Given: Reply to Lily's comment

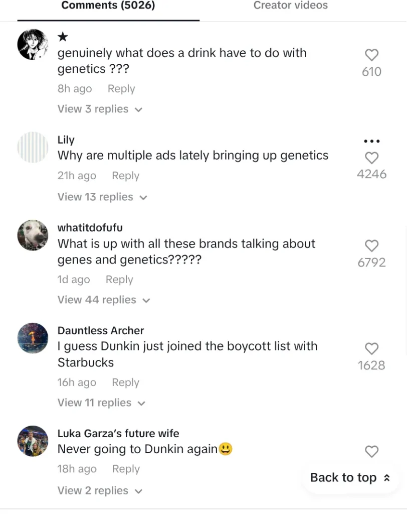Looking at the screenshot, I should (125, 176).
